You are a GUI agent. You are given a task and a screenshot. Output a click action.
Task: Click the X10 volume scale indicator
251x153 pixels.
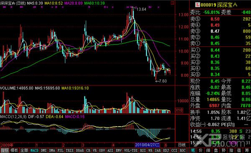point(179,110)
